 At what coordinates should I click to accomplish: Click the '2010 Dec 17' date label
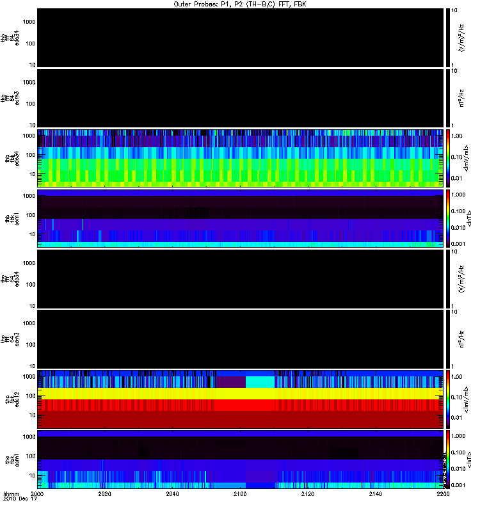pyautogui.click(x=20, y=499)
